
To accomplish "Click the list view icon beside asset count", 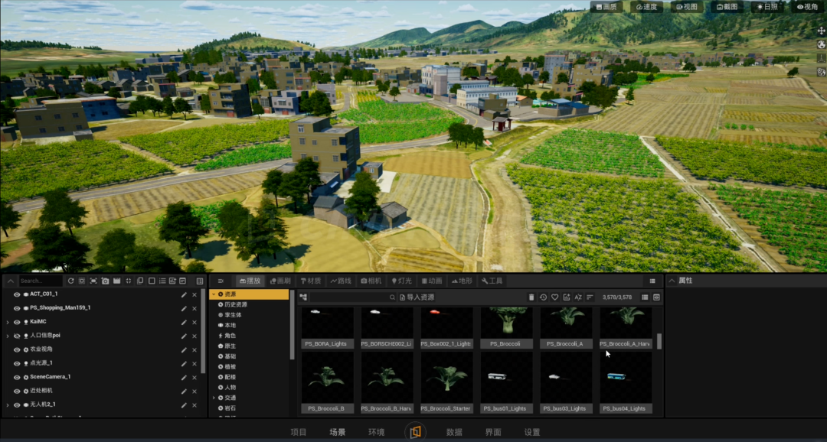I will [x=645, y=297].
